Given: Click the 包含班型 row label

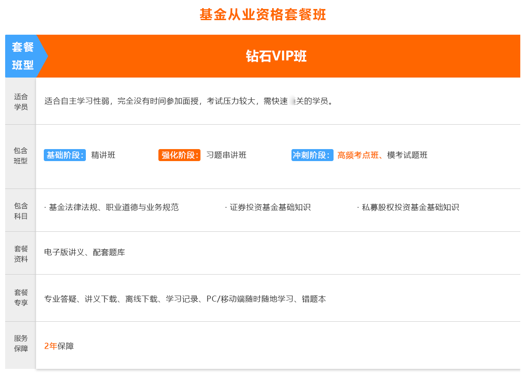Looking at the screenshot, I should pyautogui.click(x=21, y=156).
